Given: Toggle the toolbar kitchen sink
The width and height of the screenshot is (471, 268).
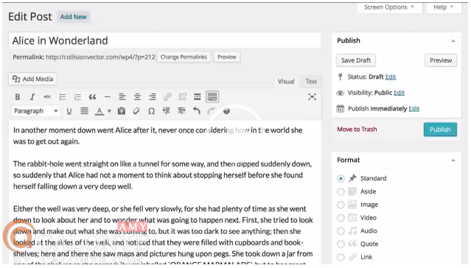Looking at the screenshot, I should pos(212,97).
